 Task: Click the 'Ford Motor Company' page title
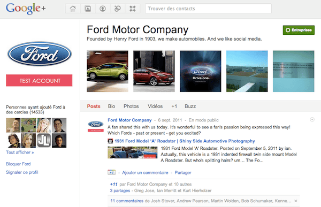pos(137,30)
